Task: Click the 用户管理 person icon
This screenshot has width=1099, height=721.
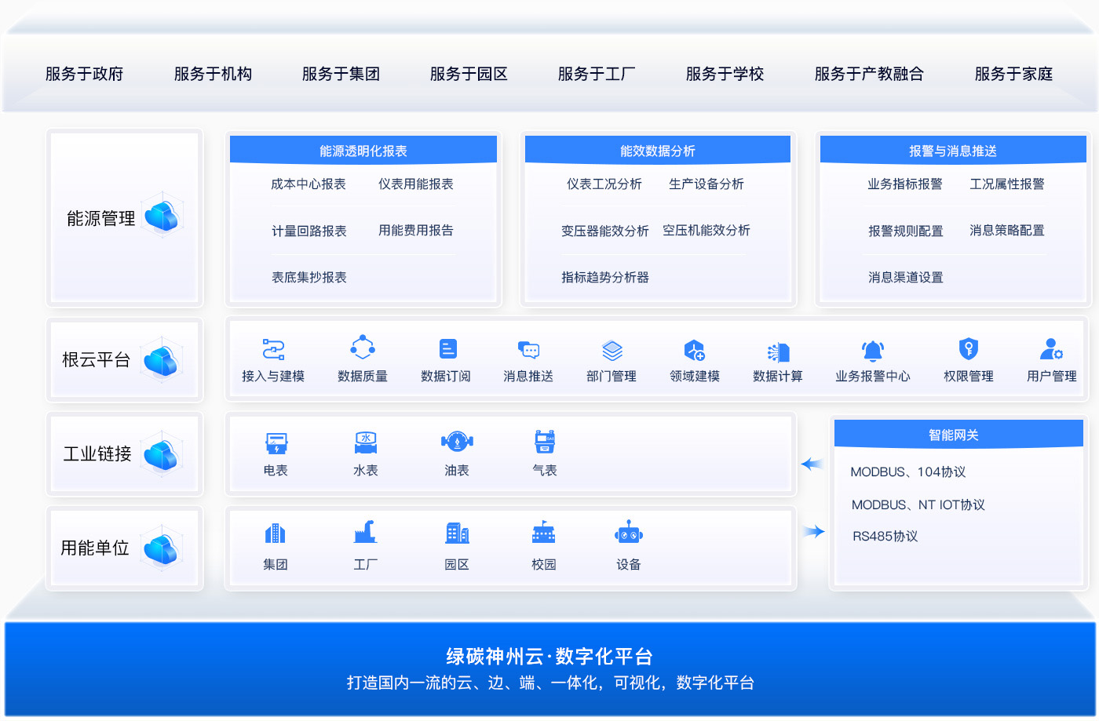Action: pos(1051,348)
